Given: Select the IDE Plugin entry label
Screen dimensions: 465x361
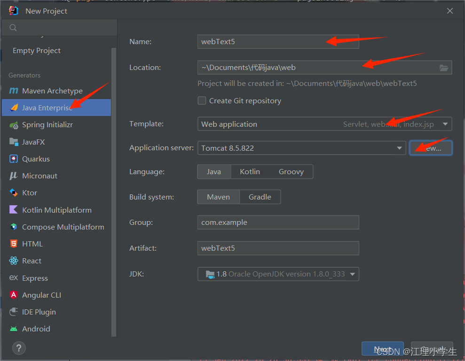Looking at the screenshot, I should 39,312.
